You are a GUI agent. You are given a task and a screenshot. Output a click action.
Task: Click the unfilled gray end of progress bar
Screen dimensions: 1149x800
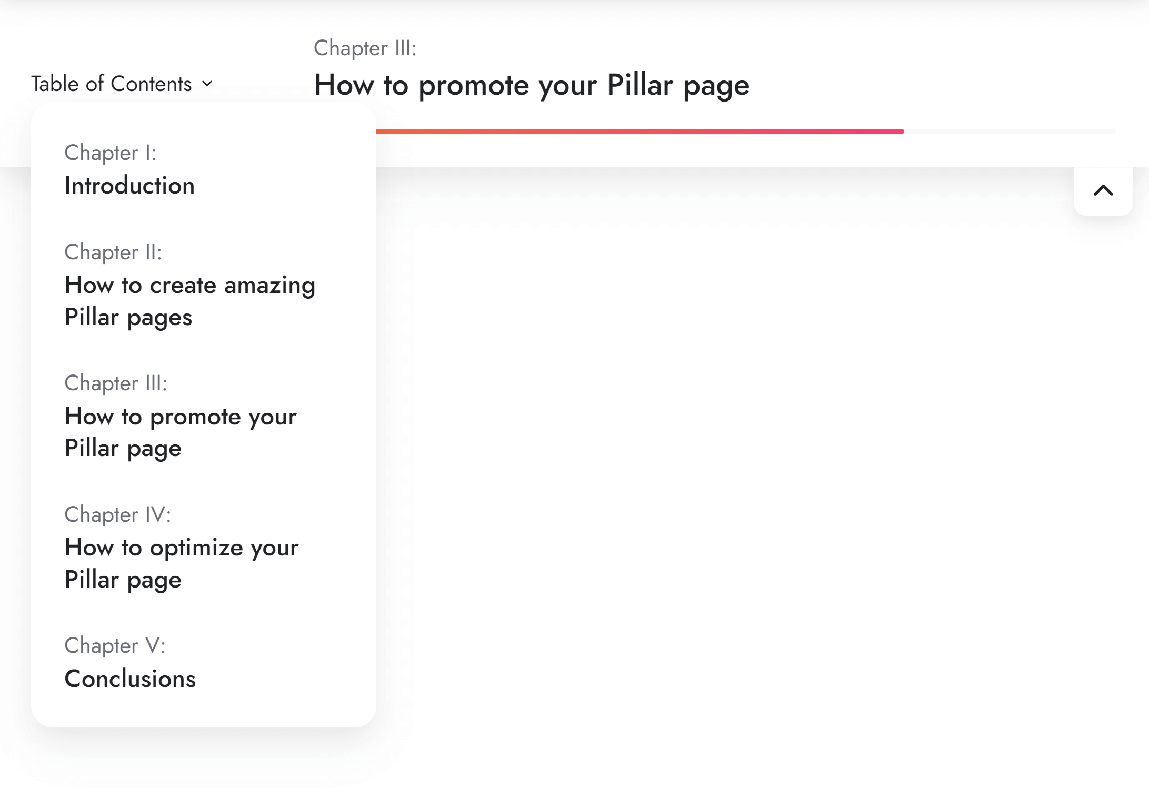pos(1011,131)
